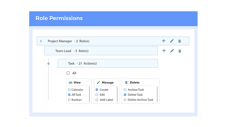Add a role under Team Lead with plus icon
The image size is (227, 127).
pos(164,51)
